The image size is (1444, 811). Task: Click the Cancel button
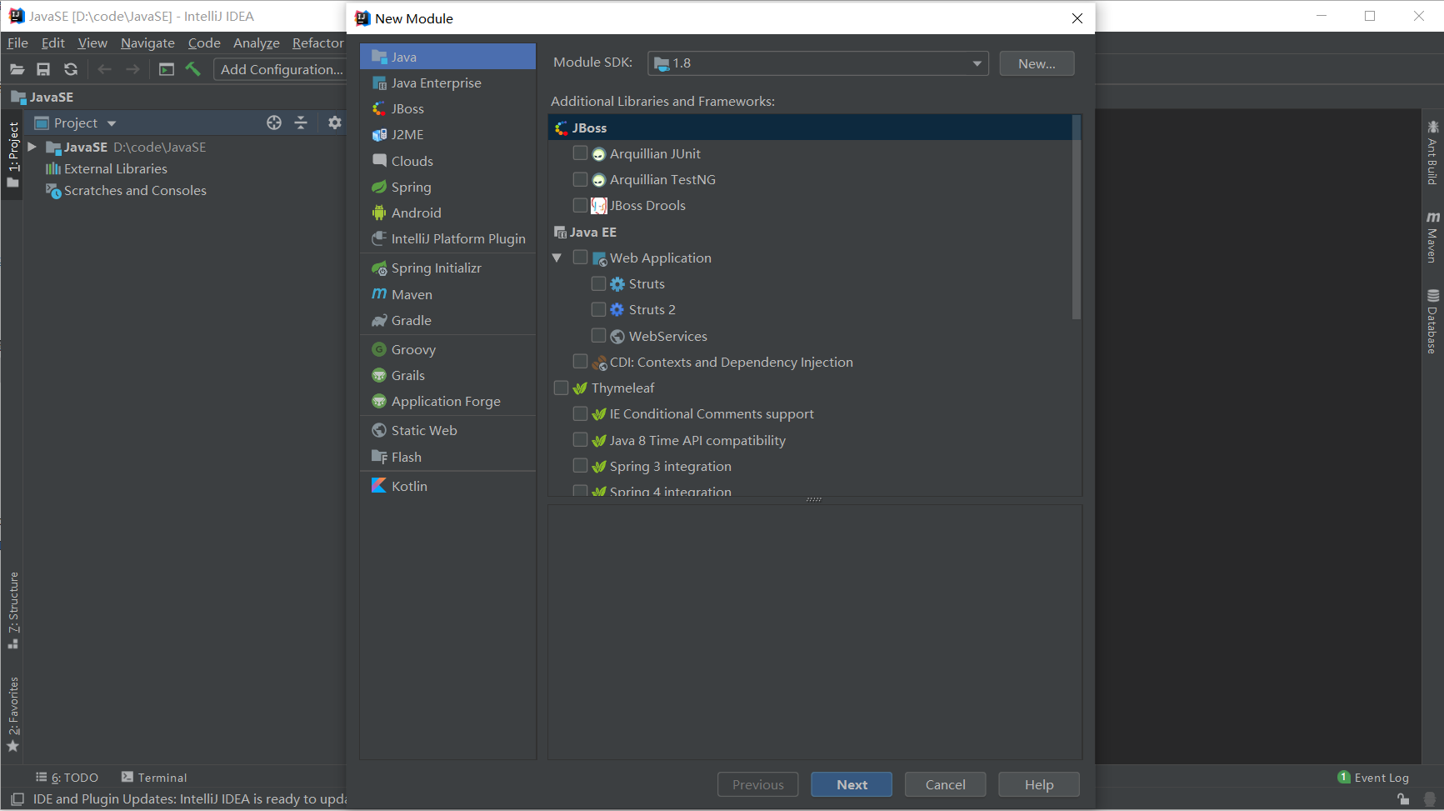946,784
